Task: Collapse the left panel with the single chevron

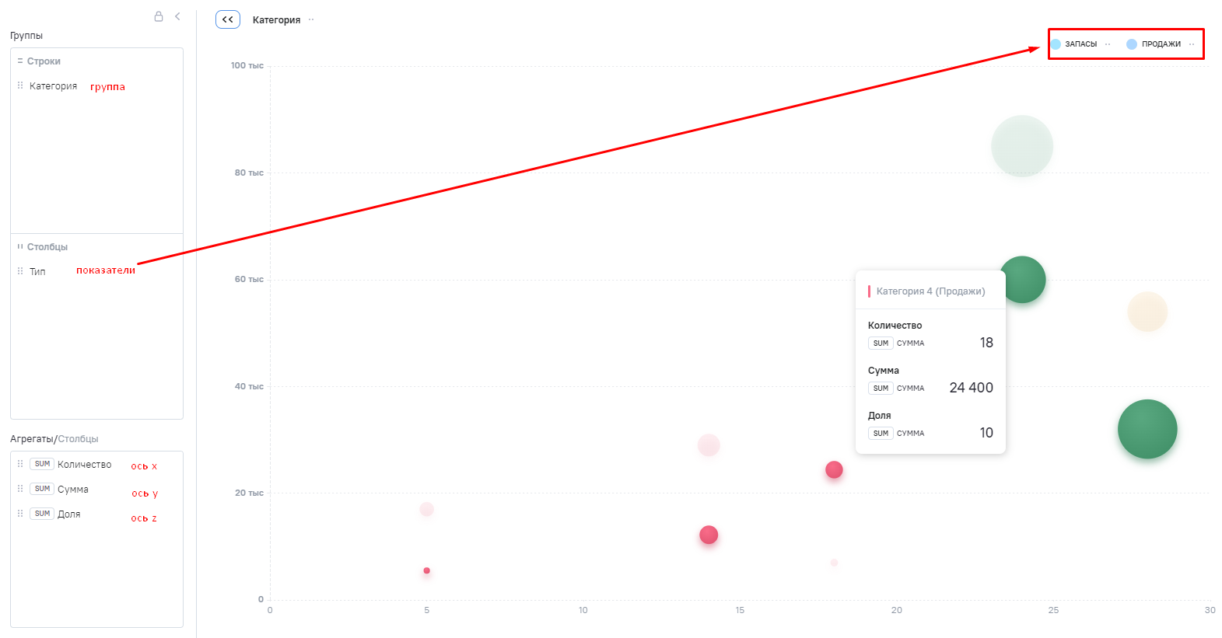Action: (x=177, y=16)
